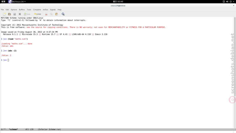
Task: Copy selection with the copy icon
Action: (x=51, y=14)
